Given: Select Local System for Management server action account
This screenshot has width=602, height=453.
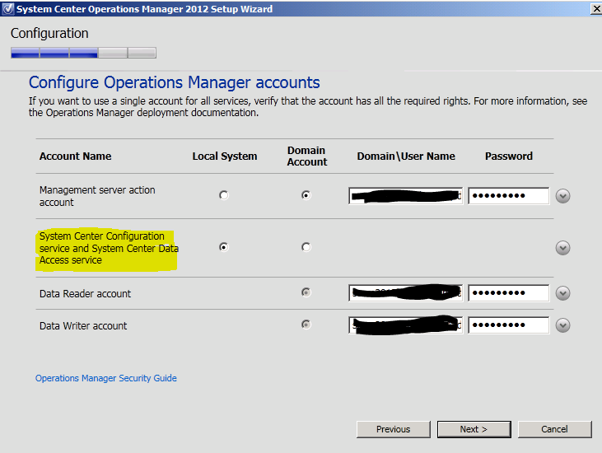Looking at the screenshot, I should pos(224,195).
